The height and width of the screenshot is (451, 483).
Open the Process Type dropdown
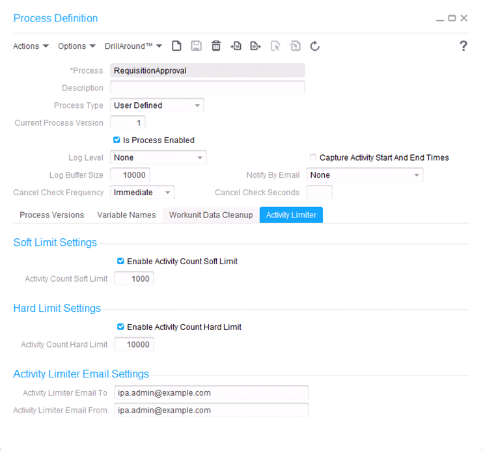pyautogui.click(x=197, y=105)
